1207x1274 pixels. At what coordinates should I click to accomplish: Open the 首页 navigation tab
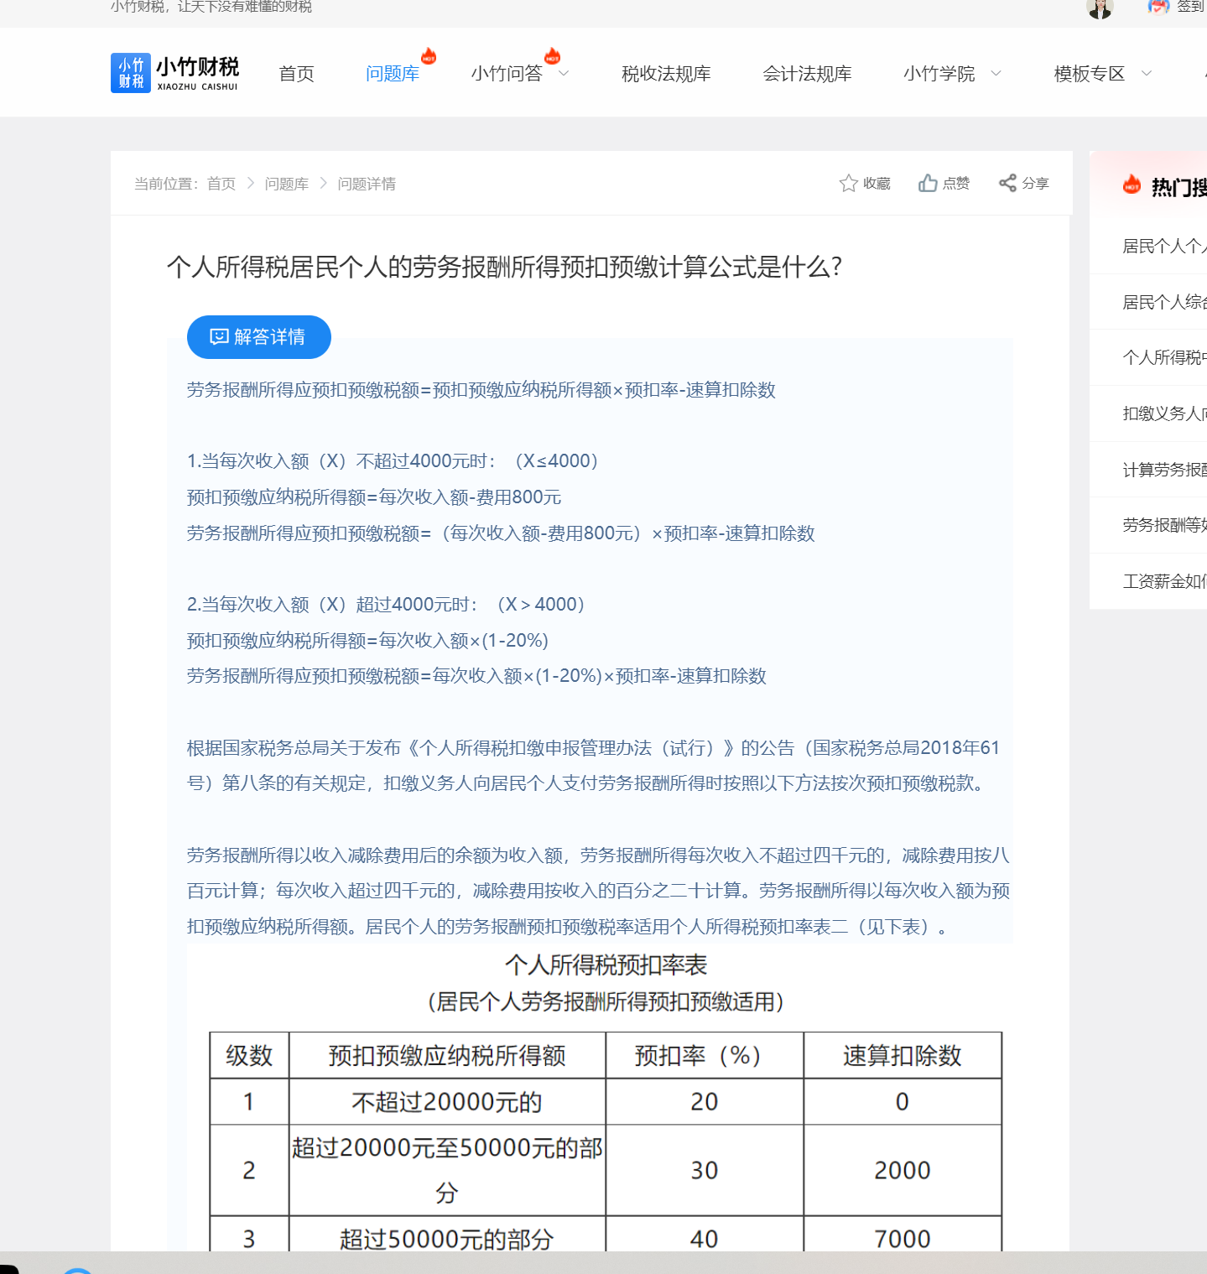click(296, 74)
